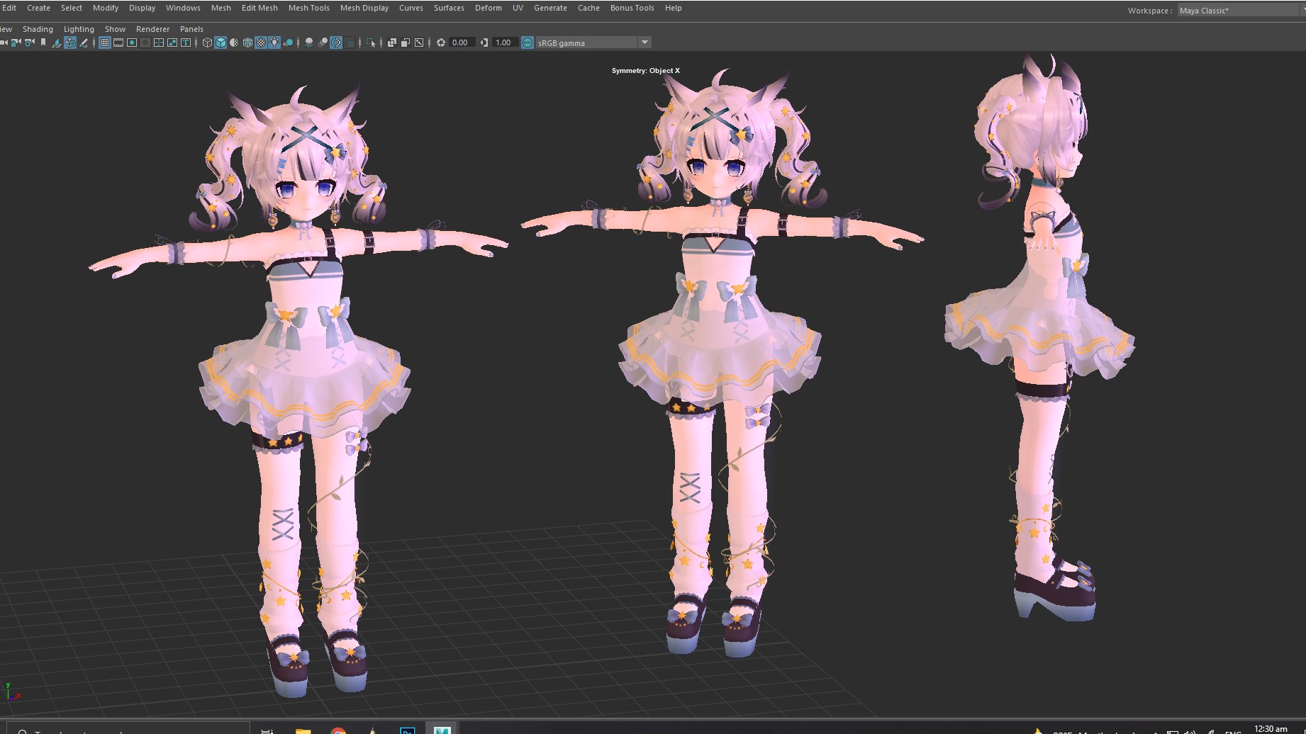1306x734 pixels.
Task: Enable smooth shade all cube icon
Action: tap(221, 43)
